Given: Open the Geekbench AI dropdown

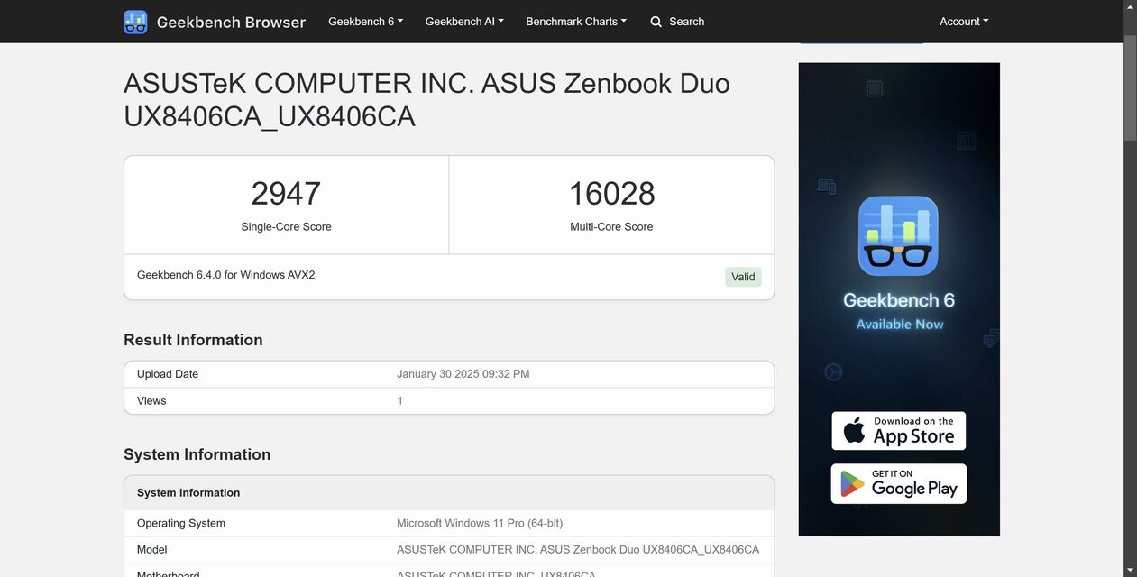Looking at the screenshot, I should click(x=463, y=21).
